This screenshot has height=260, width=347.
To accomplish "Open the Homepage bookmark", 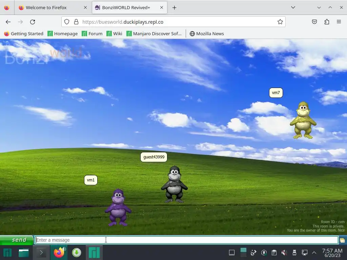I will (63, 34).
